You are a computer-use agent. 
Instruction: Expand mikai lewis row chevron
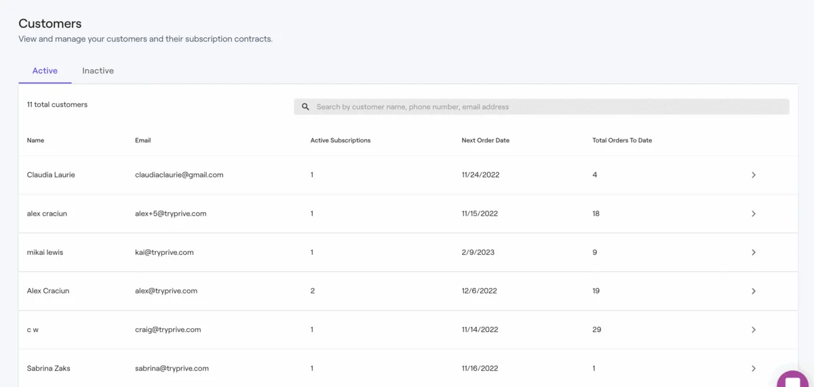point(754,252)
